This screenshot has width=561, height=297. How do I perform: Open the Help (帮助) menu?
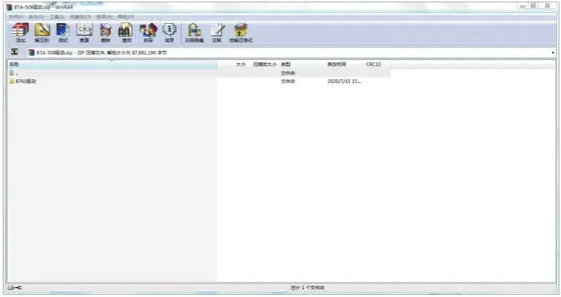tap(126, 17)
